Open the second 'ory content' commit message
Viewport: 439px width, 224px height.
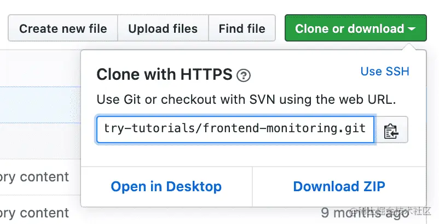click(34, 213)
